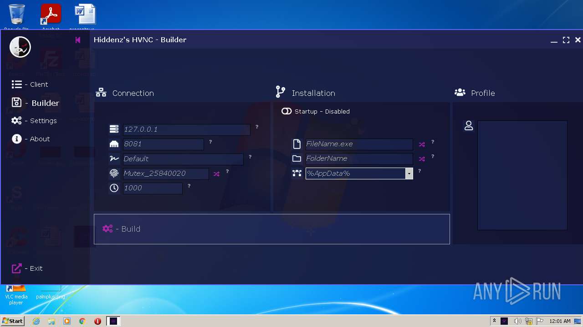
Task: Collapse the sidebar with the purple arrow
Action: click(x=78, y=40)
